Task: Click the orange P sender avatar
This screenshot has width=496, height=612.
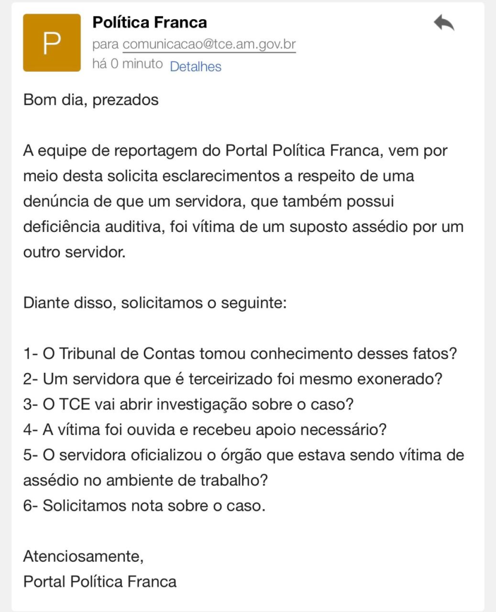Action: point(51,43)
